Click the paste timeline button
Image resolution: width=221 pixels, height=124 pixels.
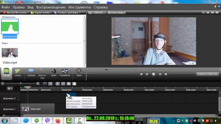[74, 84]
